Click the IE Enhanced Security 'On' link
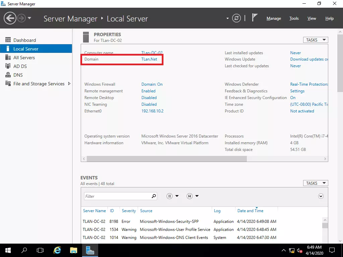The image size is (343, 257). pos(293,98)
